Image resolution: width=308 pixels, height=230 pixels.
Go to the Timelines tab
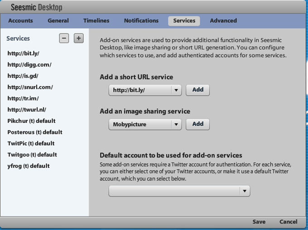96,21
